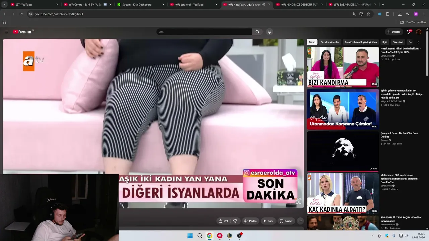Open the Mevlcan Bahav channel link
The height and width of the screenshot is (241, 429).
pyautogui.click(x=388, y=224)
